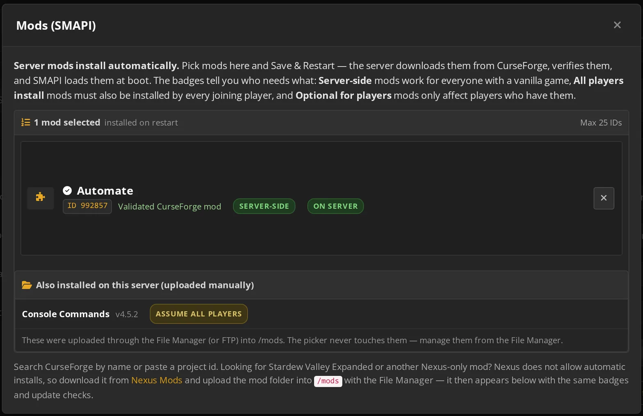Remove Automate mod with the X button
The height and width of the screenshot is (416, 643).
point(604,198)
